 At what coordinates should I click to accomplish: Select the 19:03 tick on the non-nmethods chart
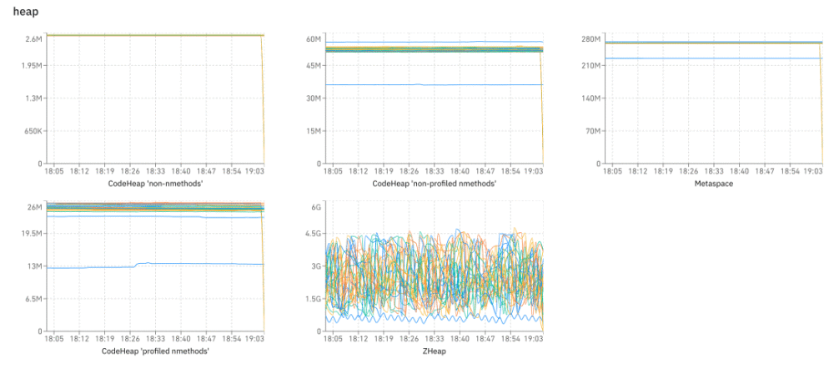click(256, 171)
